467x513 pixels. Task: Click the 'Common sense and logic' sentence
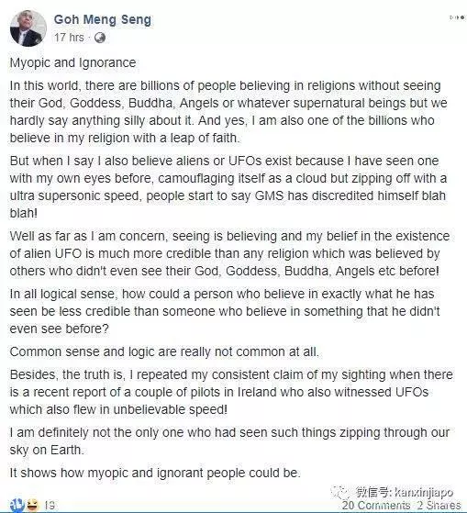pyautogui.click(x=164, y=351)
